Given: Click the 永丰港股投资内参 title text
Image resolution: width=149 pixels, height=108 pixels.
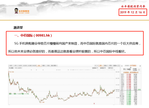Looking at the screenshot, I should [x=133, y=6].
